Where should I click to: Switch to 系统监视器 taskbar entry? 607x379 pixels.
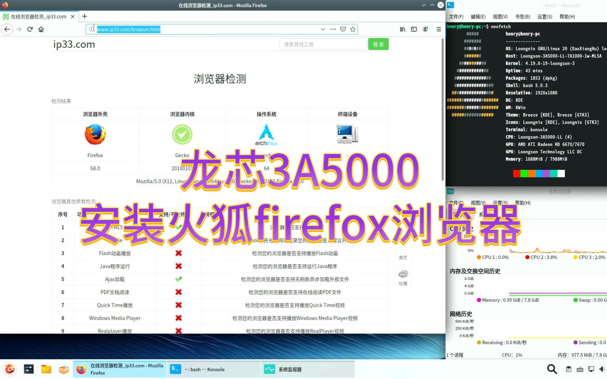(308, 369)
